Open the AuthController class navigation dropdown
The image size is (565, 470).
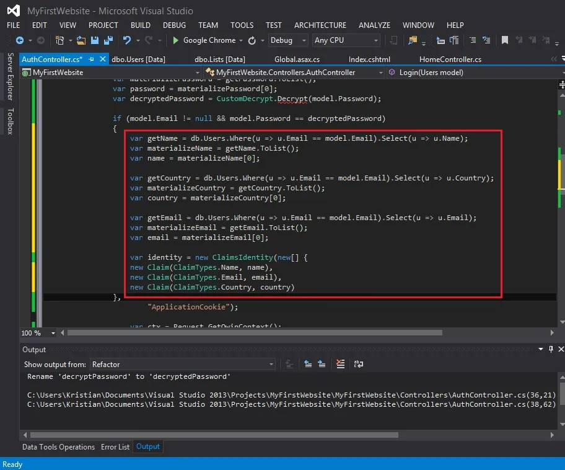click(x=294, y=72)
